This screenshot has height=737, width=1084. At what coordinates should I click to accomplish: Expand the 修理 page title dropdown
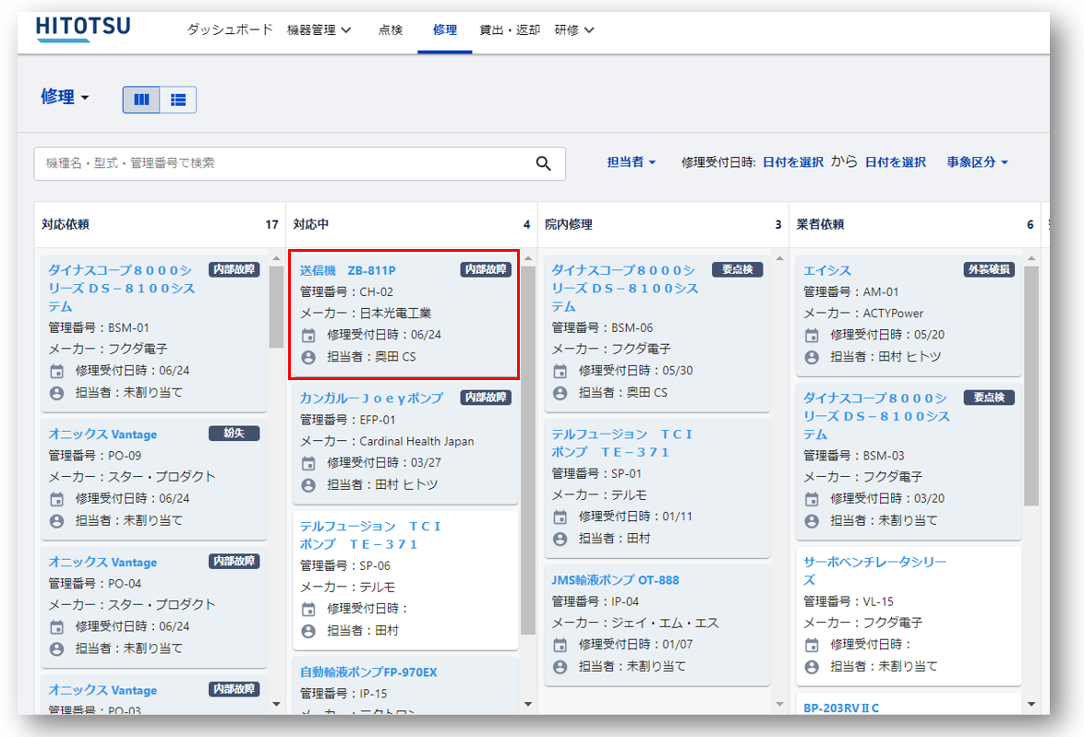point(65,97)
